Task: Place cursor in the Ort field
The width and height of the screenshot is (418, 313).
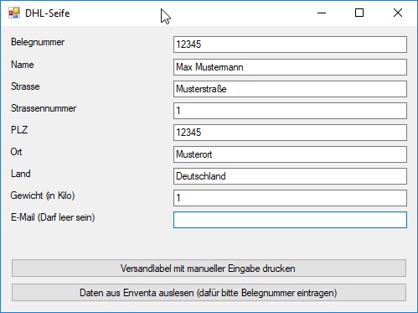Action: 290,154
